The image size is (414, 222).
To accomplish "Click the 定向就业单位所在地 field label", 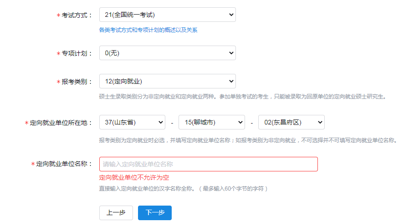I will point(58,123).
